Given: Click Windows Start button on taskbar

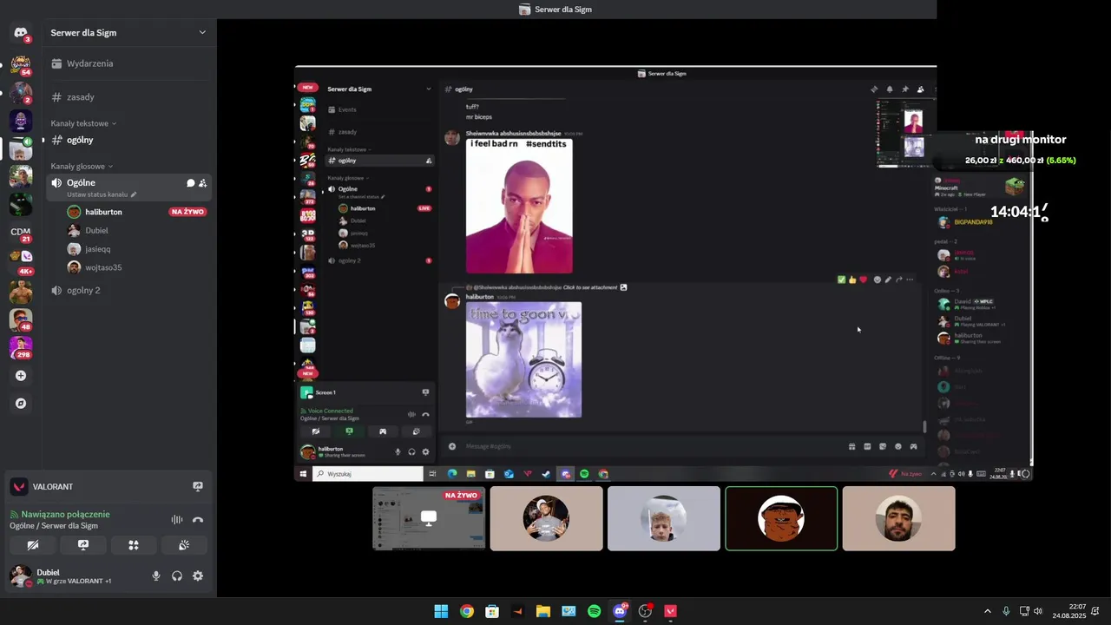Looking at the screenshot, I should click(x=441, y=611).
